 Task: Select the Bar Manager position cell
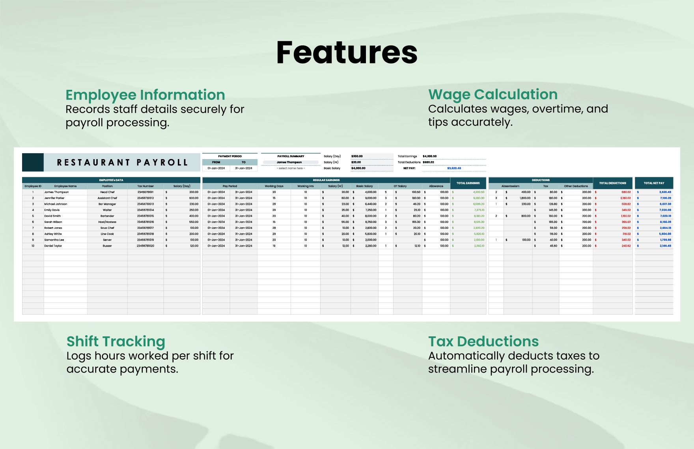(107, 204)
